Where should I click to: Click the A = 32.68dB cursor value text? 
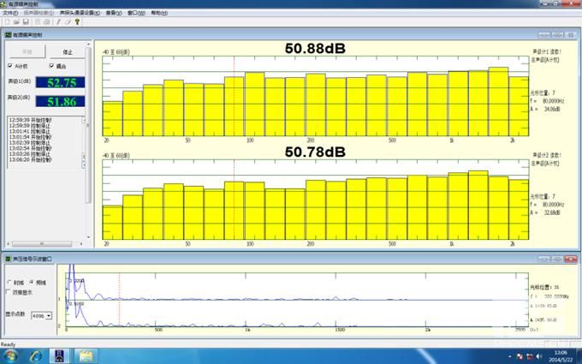pos(545,212)
